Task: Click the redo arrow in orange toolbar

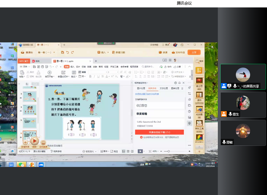Action: 72,53
